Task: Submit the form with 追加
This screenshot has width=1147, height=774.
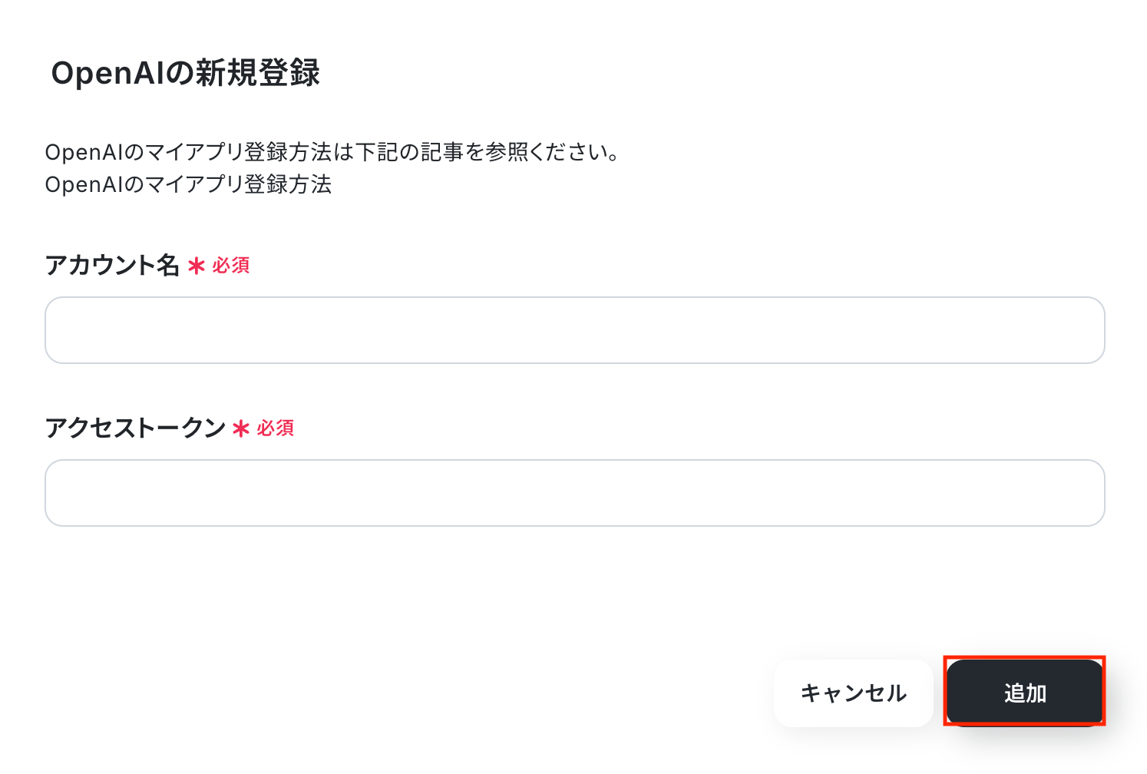Action: (x=1024, y=693)
